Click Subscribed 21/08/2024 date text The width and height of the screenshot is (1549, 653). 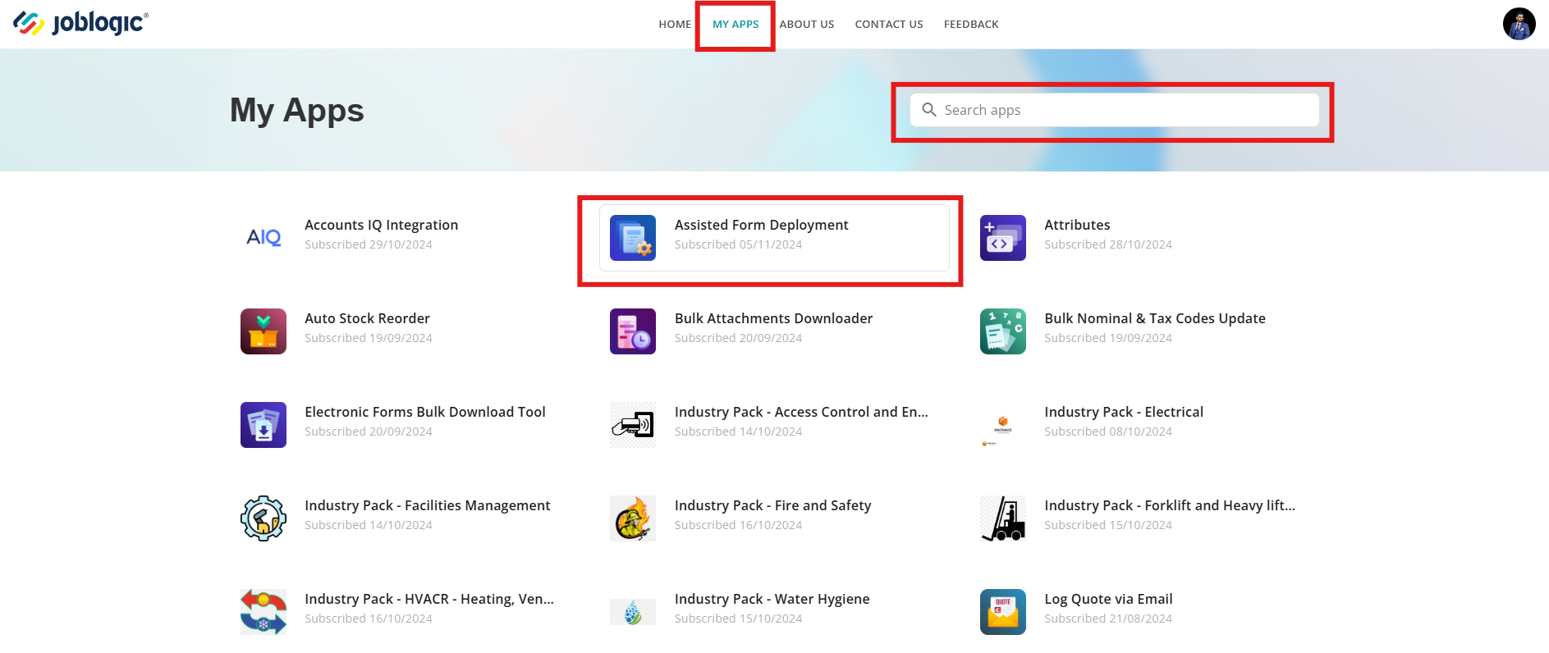1108,619
